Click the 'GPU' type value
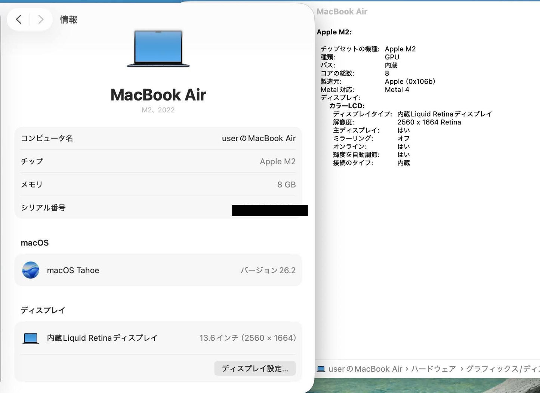Viewport: 540px width, 393px height. 392,57
